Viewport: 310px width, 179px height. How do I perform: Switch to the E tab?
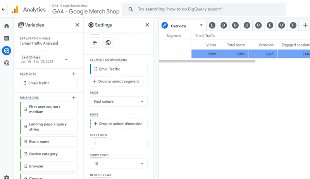click(270, 25)
